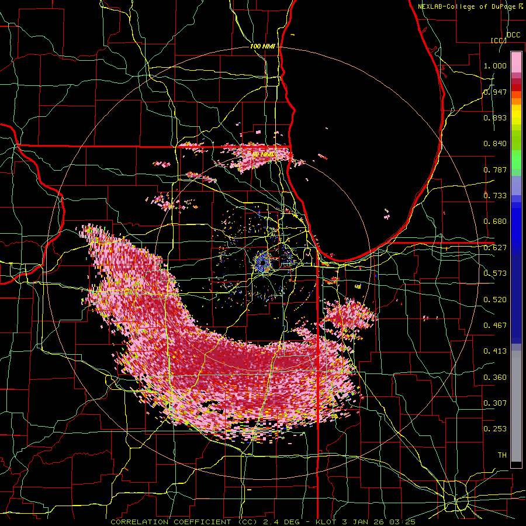Select the 0.520 scale value
This screenshot has height=526, width=526.
coord(495,300)
